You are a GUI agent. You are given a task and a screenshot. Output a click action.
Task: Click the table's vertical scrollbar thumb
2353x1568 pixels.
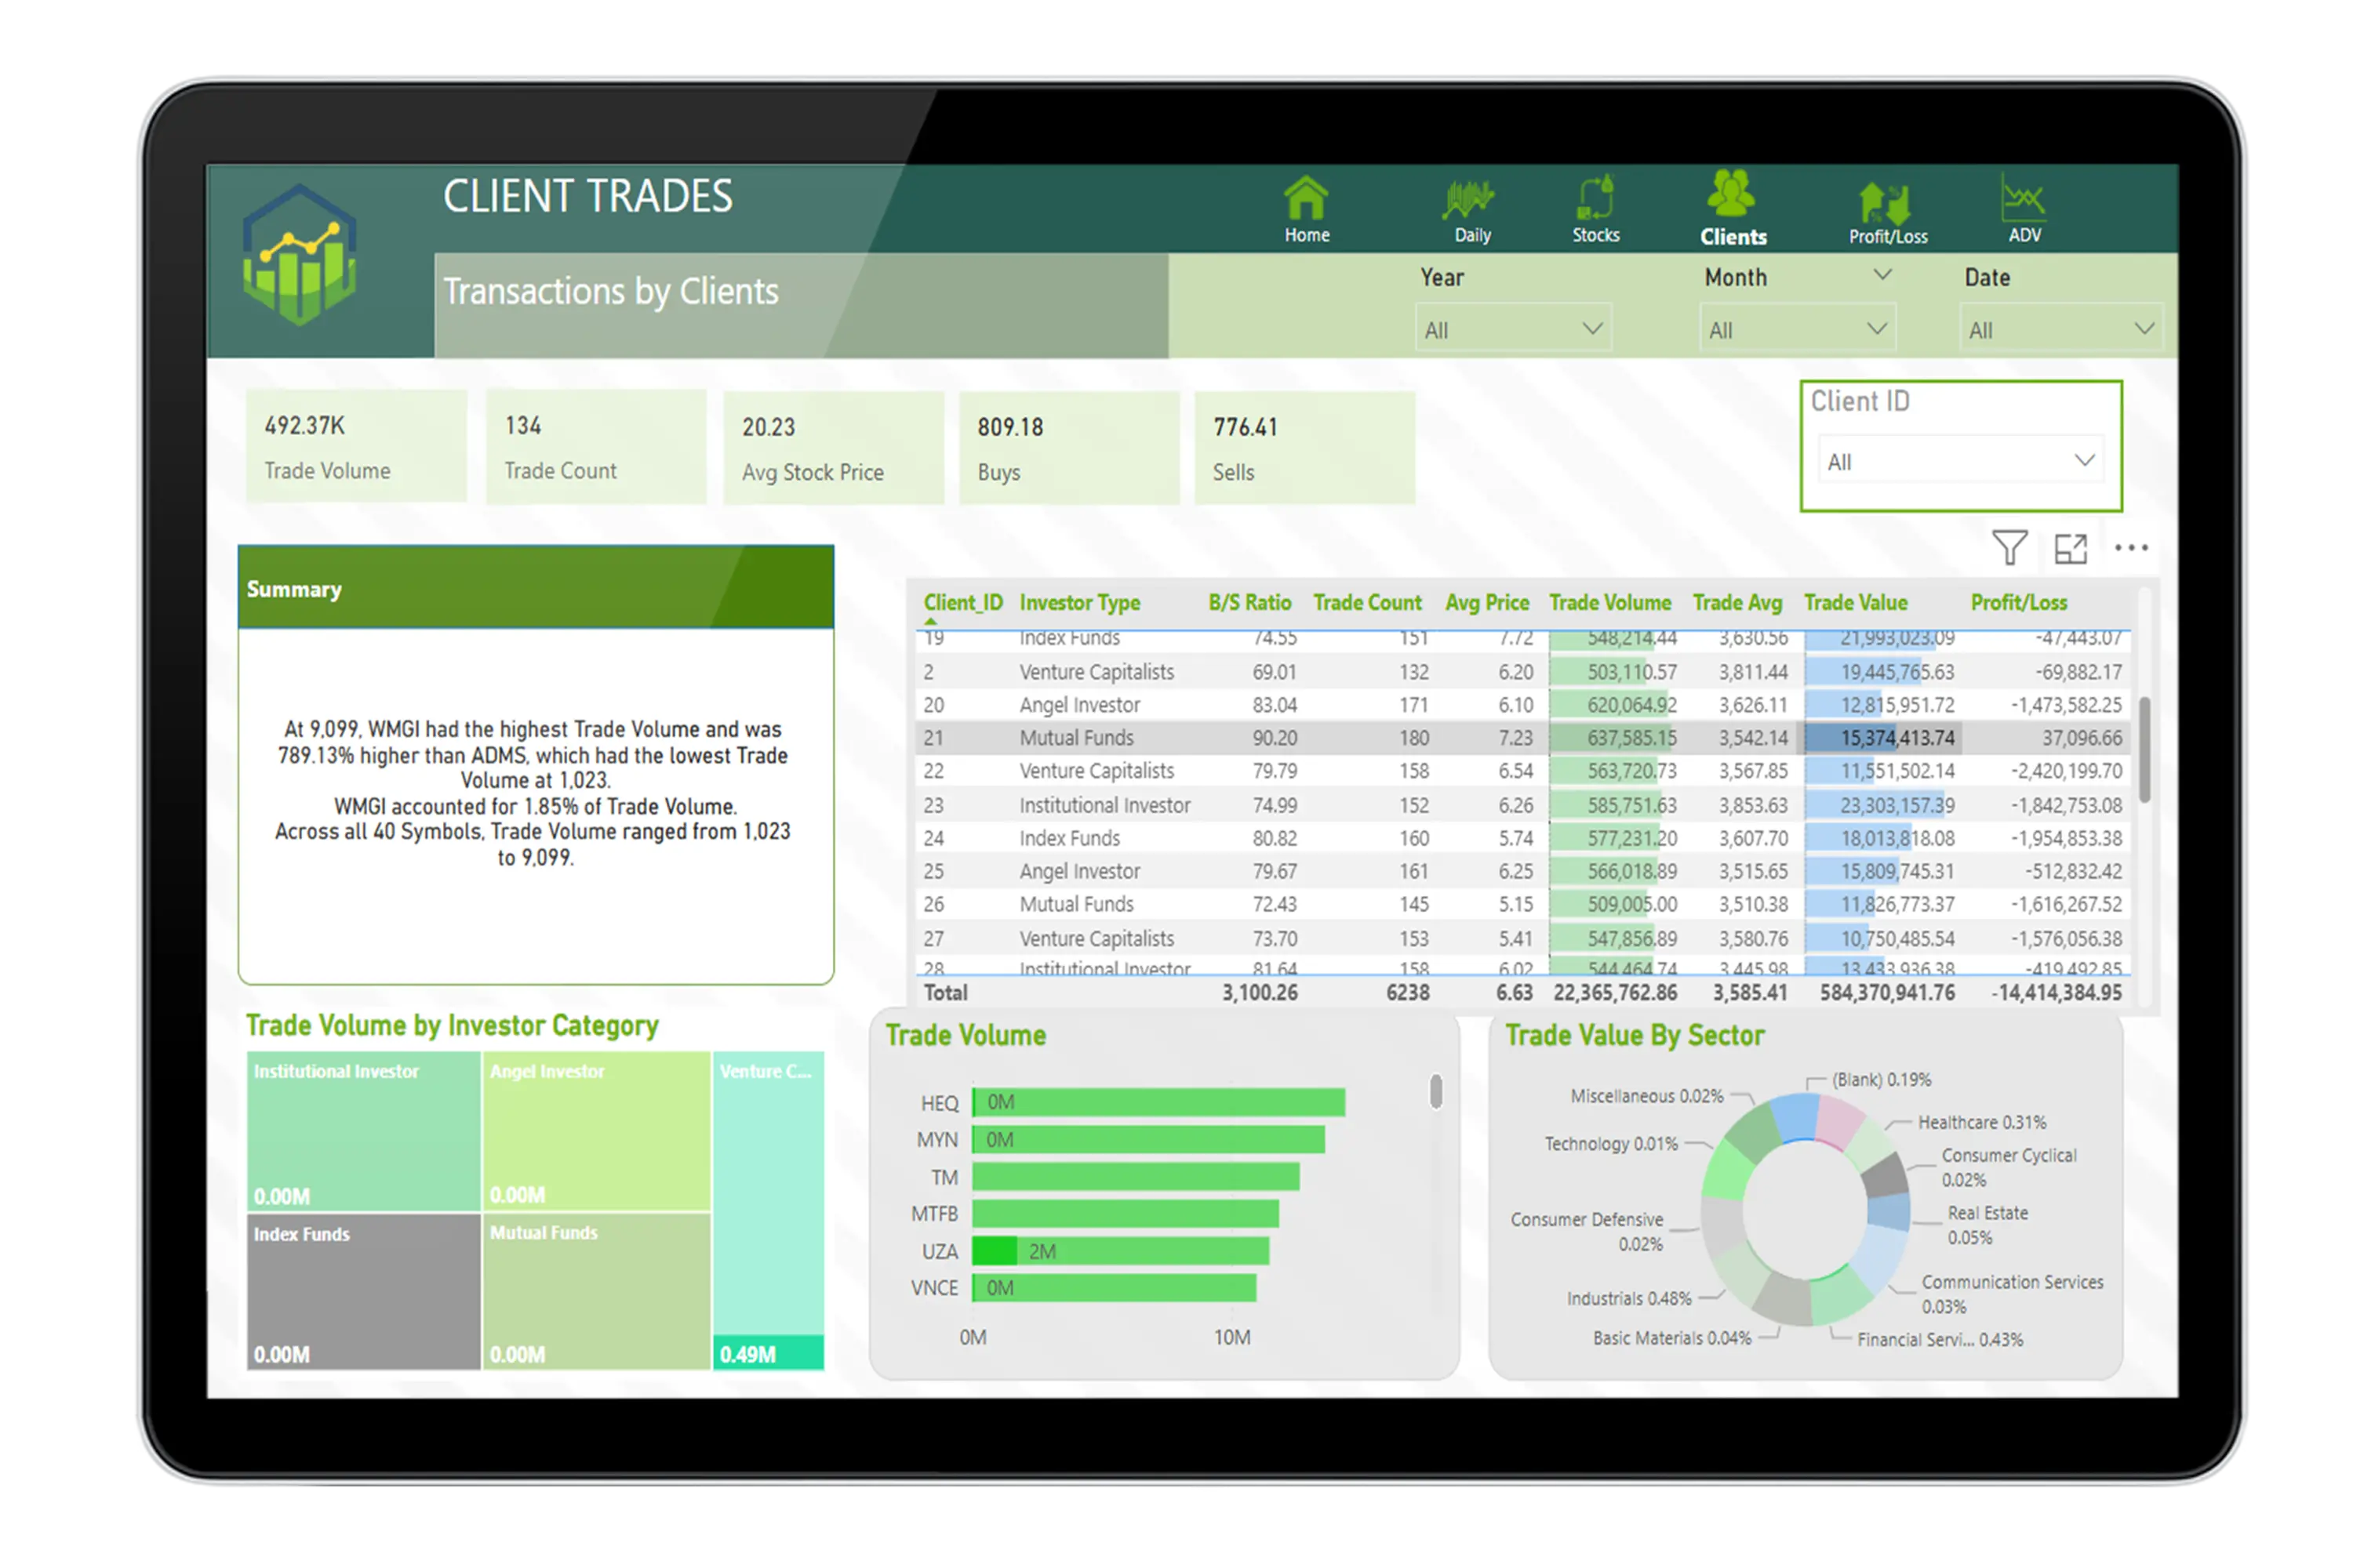pos(2144,750)
